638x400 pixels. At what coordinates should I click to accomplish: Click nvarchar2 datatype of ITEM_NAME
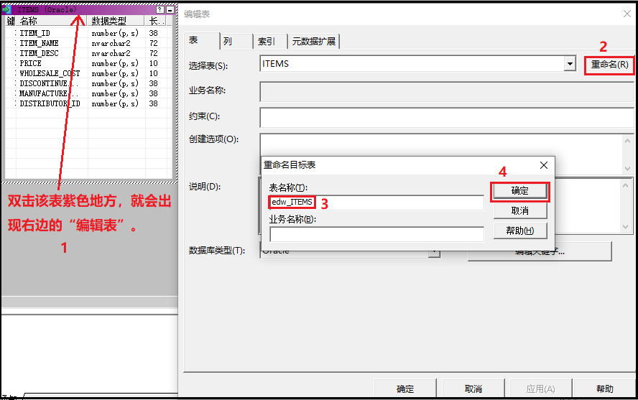tap(111, 43)
